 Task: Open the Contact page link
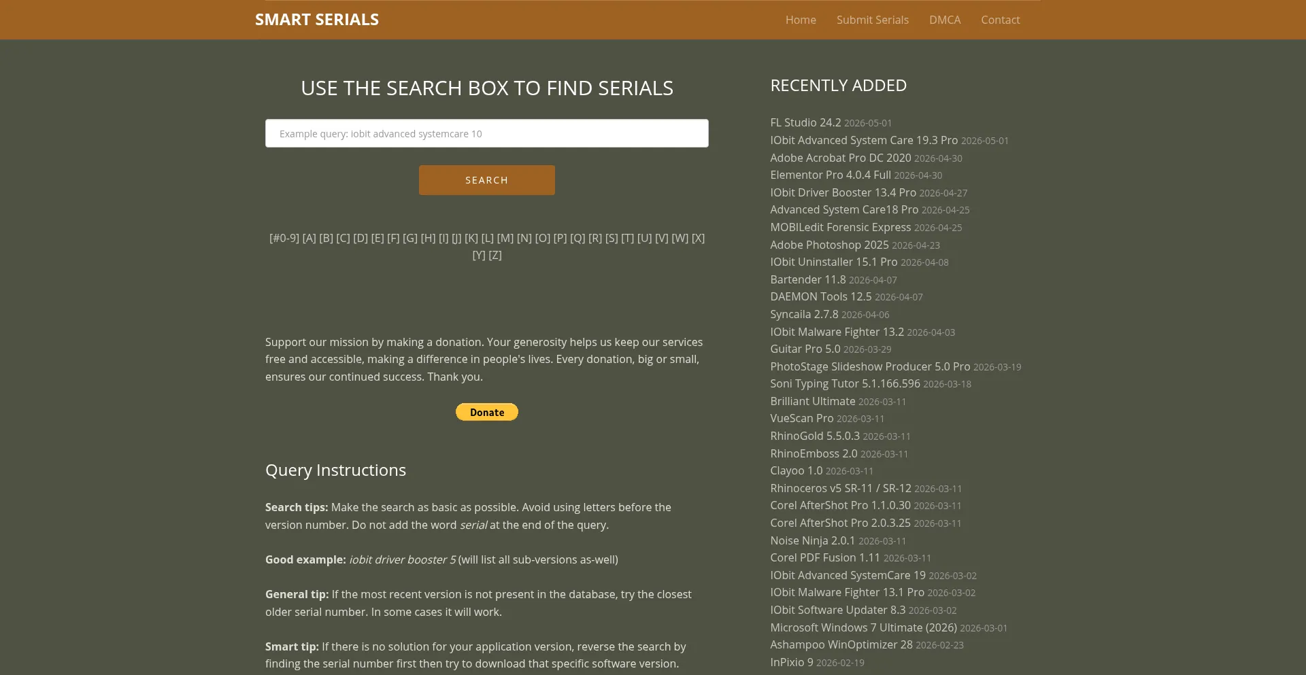point(1000,20)
